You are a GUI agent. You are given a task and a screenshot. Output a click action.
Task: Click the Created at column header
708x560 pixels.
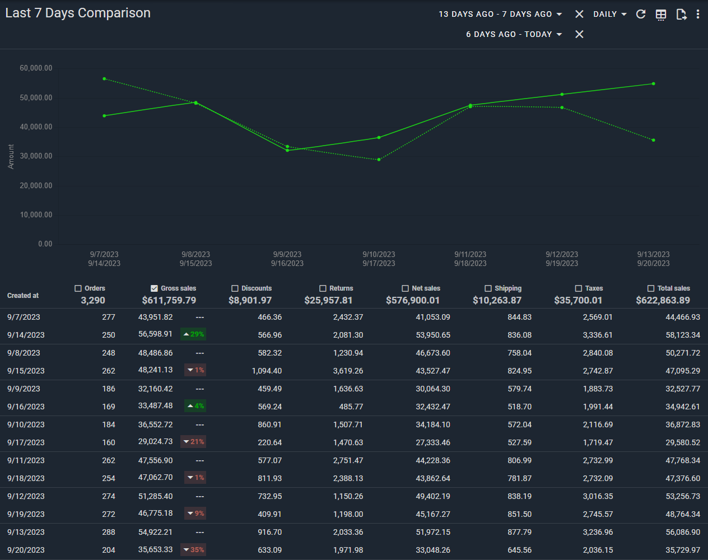coord(23,295)
